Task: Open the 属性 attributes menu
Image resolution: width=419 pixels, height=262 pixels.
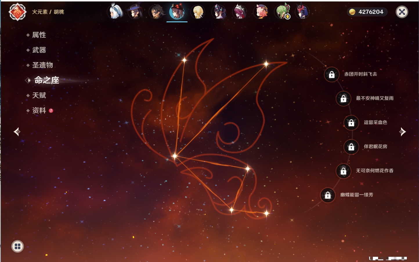Action: pyautogui.click(x=39, y=35)
